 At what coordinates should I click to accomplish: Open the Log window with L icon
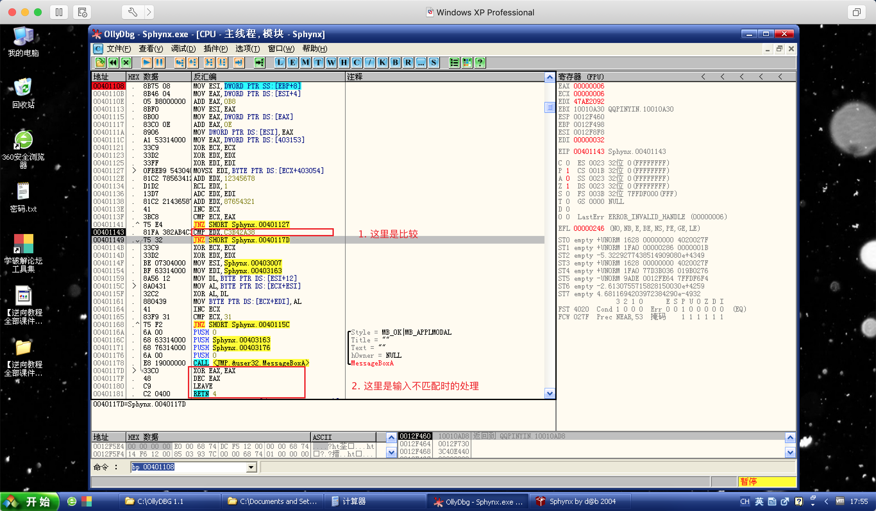(280, 63)
